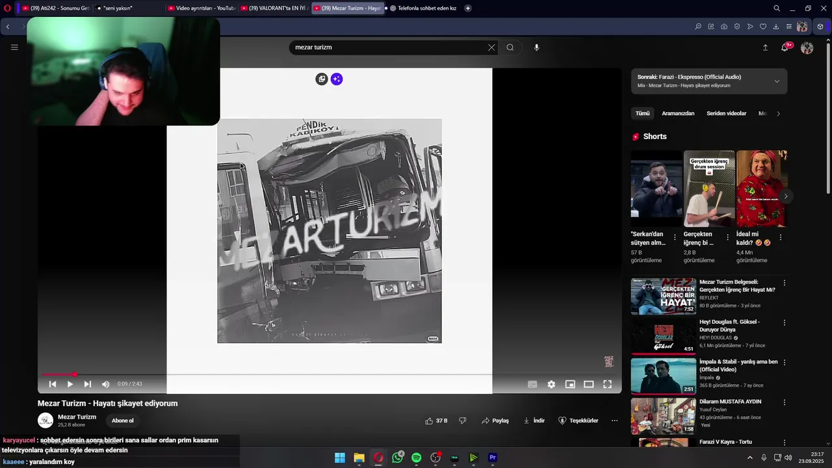Open 'Gerçekten iğrenç drum session' short thumbnail
The width and height of the screenshot is (832, 468).
[x=709, y=189]
